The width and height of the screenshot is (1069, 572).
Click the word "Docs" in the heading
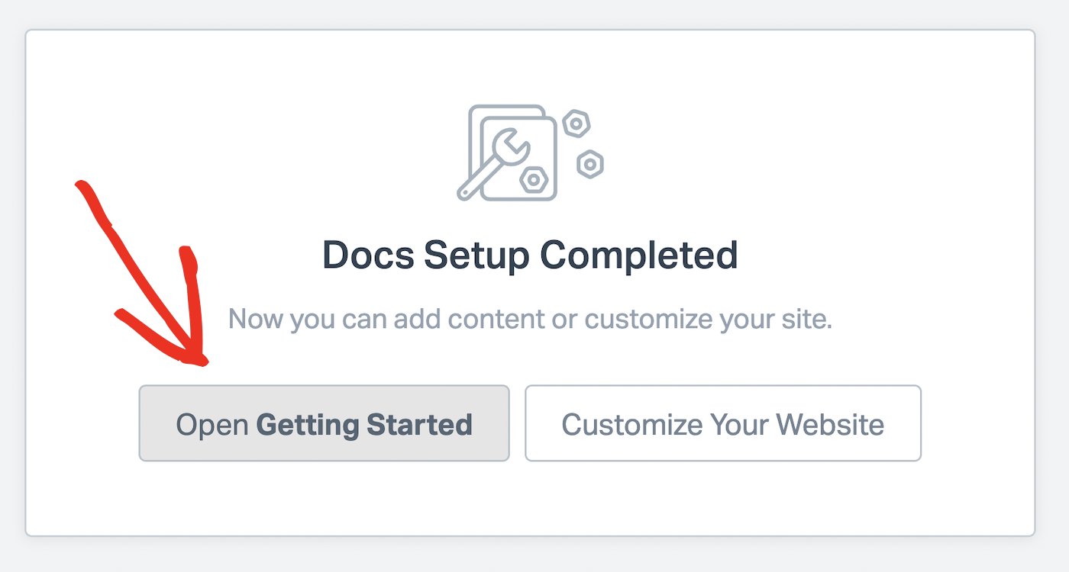369,255
